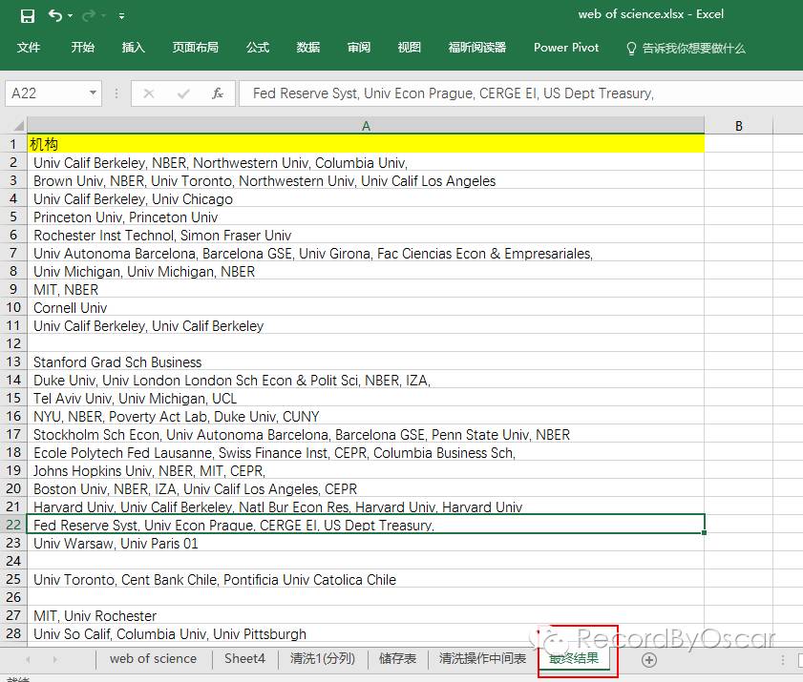The height and width of the screenshot is (682, 803).
Task: Click the formula bar resize dots handle
Action: pos(116,93)
